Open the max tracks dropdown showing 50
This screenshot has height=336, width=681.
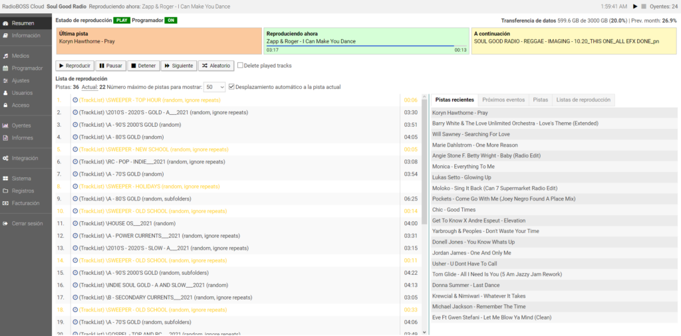(214, 87)
